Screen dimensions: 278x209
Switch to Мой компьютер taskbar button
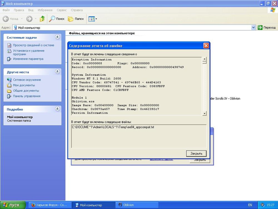coord(93,205)
